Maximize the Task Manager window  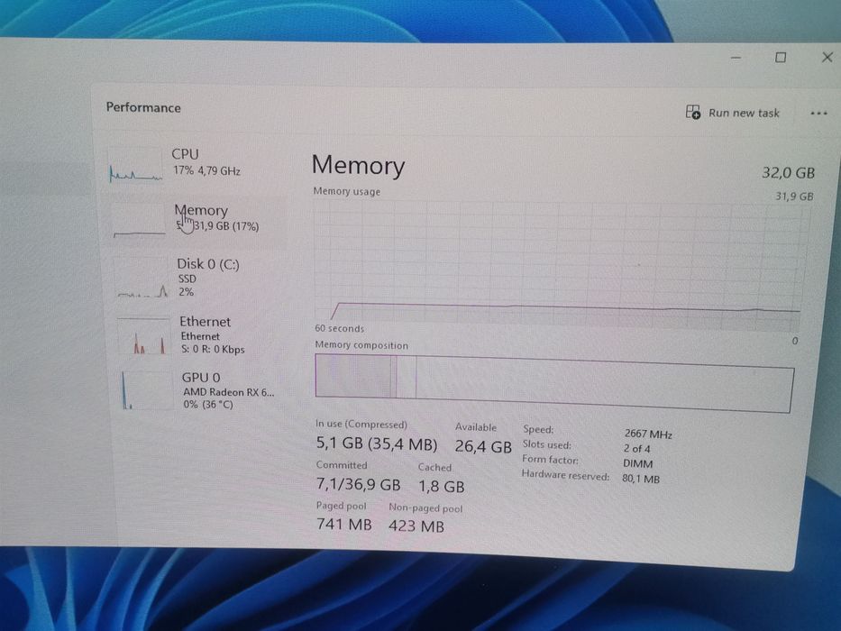tap(781, 57)
